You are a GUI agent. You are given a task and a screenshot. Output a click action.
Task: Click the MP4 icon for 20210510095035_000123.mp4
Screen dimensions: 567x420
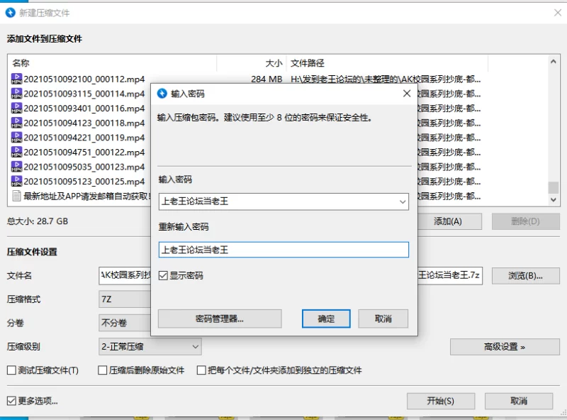(x=16, y=167)
